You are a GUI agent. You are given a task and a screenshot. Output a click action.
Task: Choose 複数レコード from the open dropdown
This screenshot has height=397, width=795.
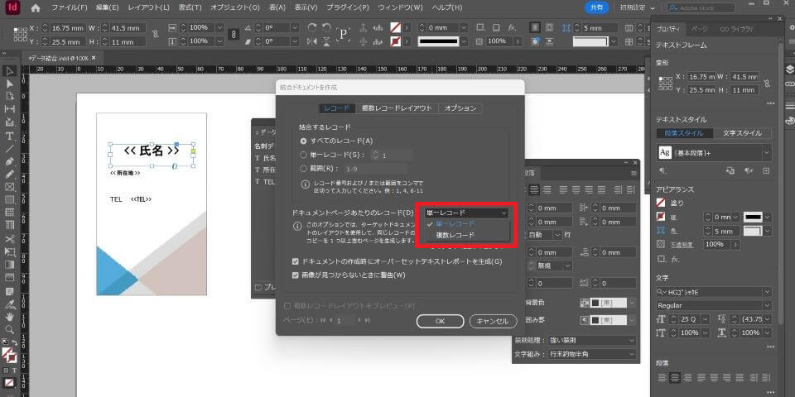click(x=455, y=235)
